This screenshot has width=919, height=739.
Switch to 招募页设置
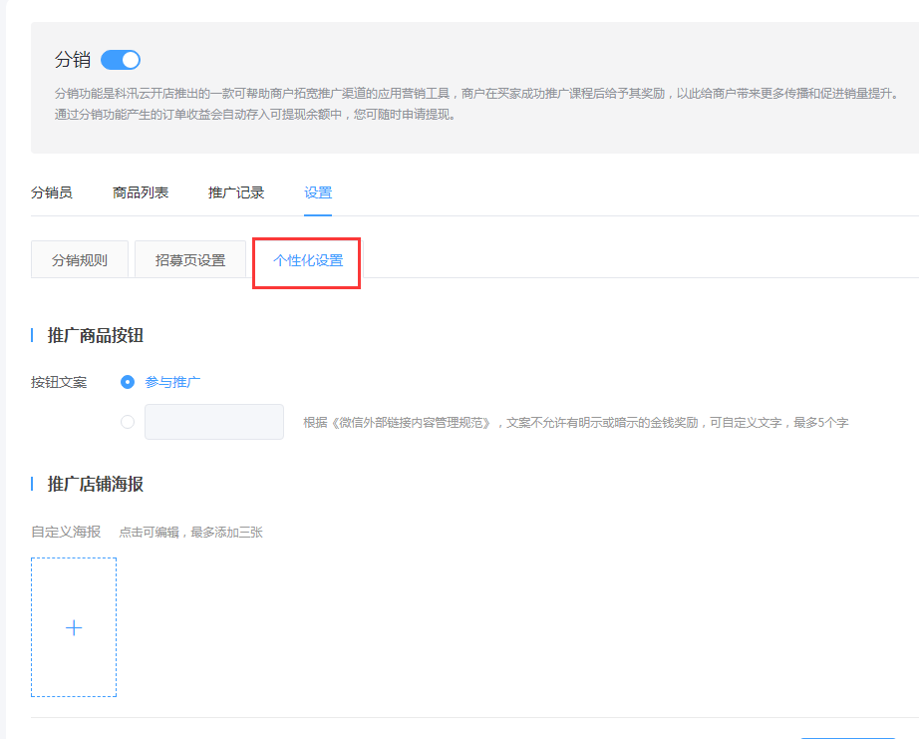[x=189, y=258]
